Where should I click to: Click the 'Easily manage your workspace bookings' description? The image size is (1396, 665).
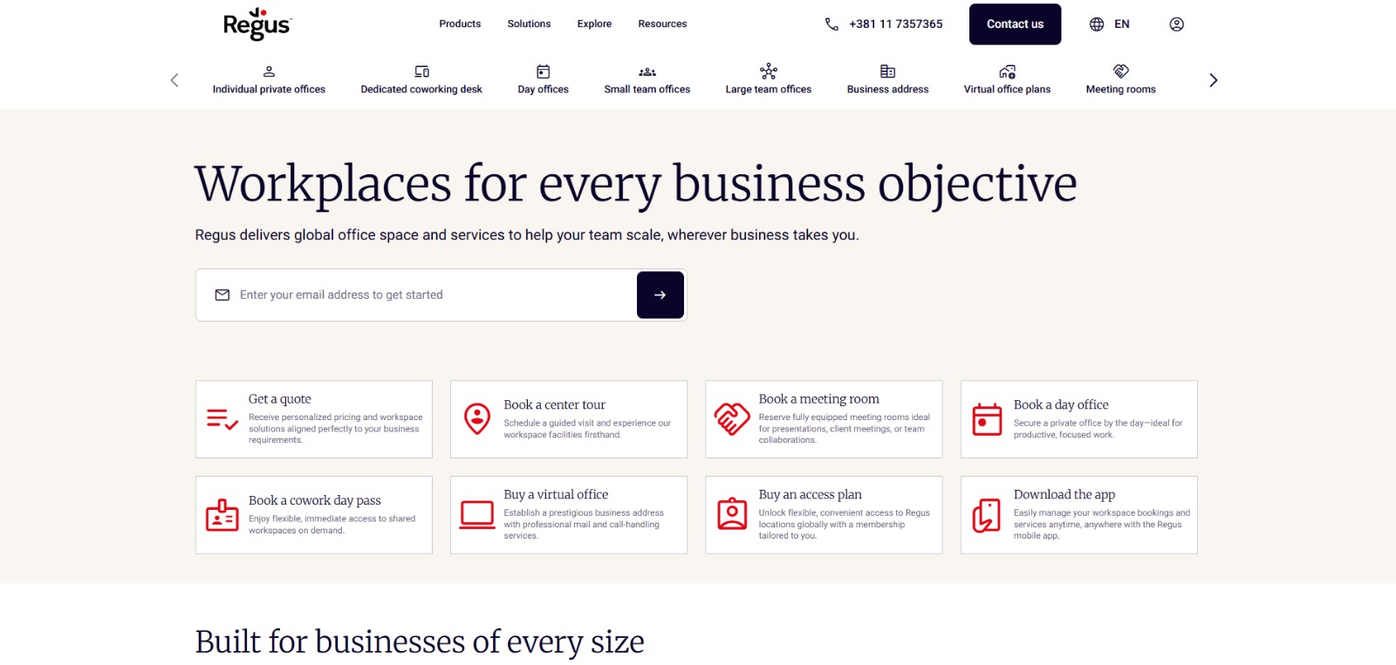point(1102,525)
